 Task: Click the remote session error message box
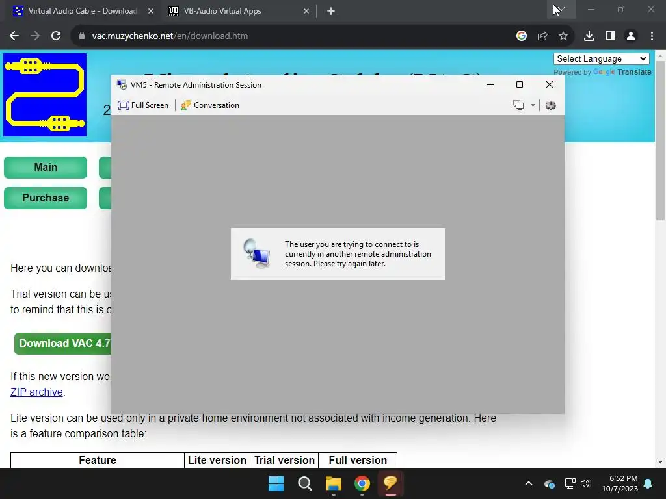click(x=338, y=254)
